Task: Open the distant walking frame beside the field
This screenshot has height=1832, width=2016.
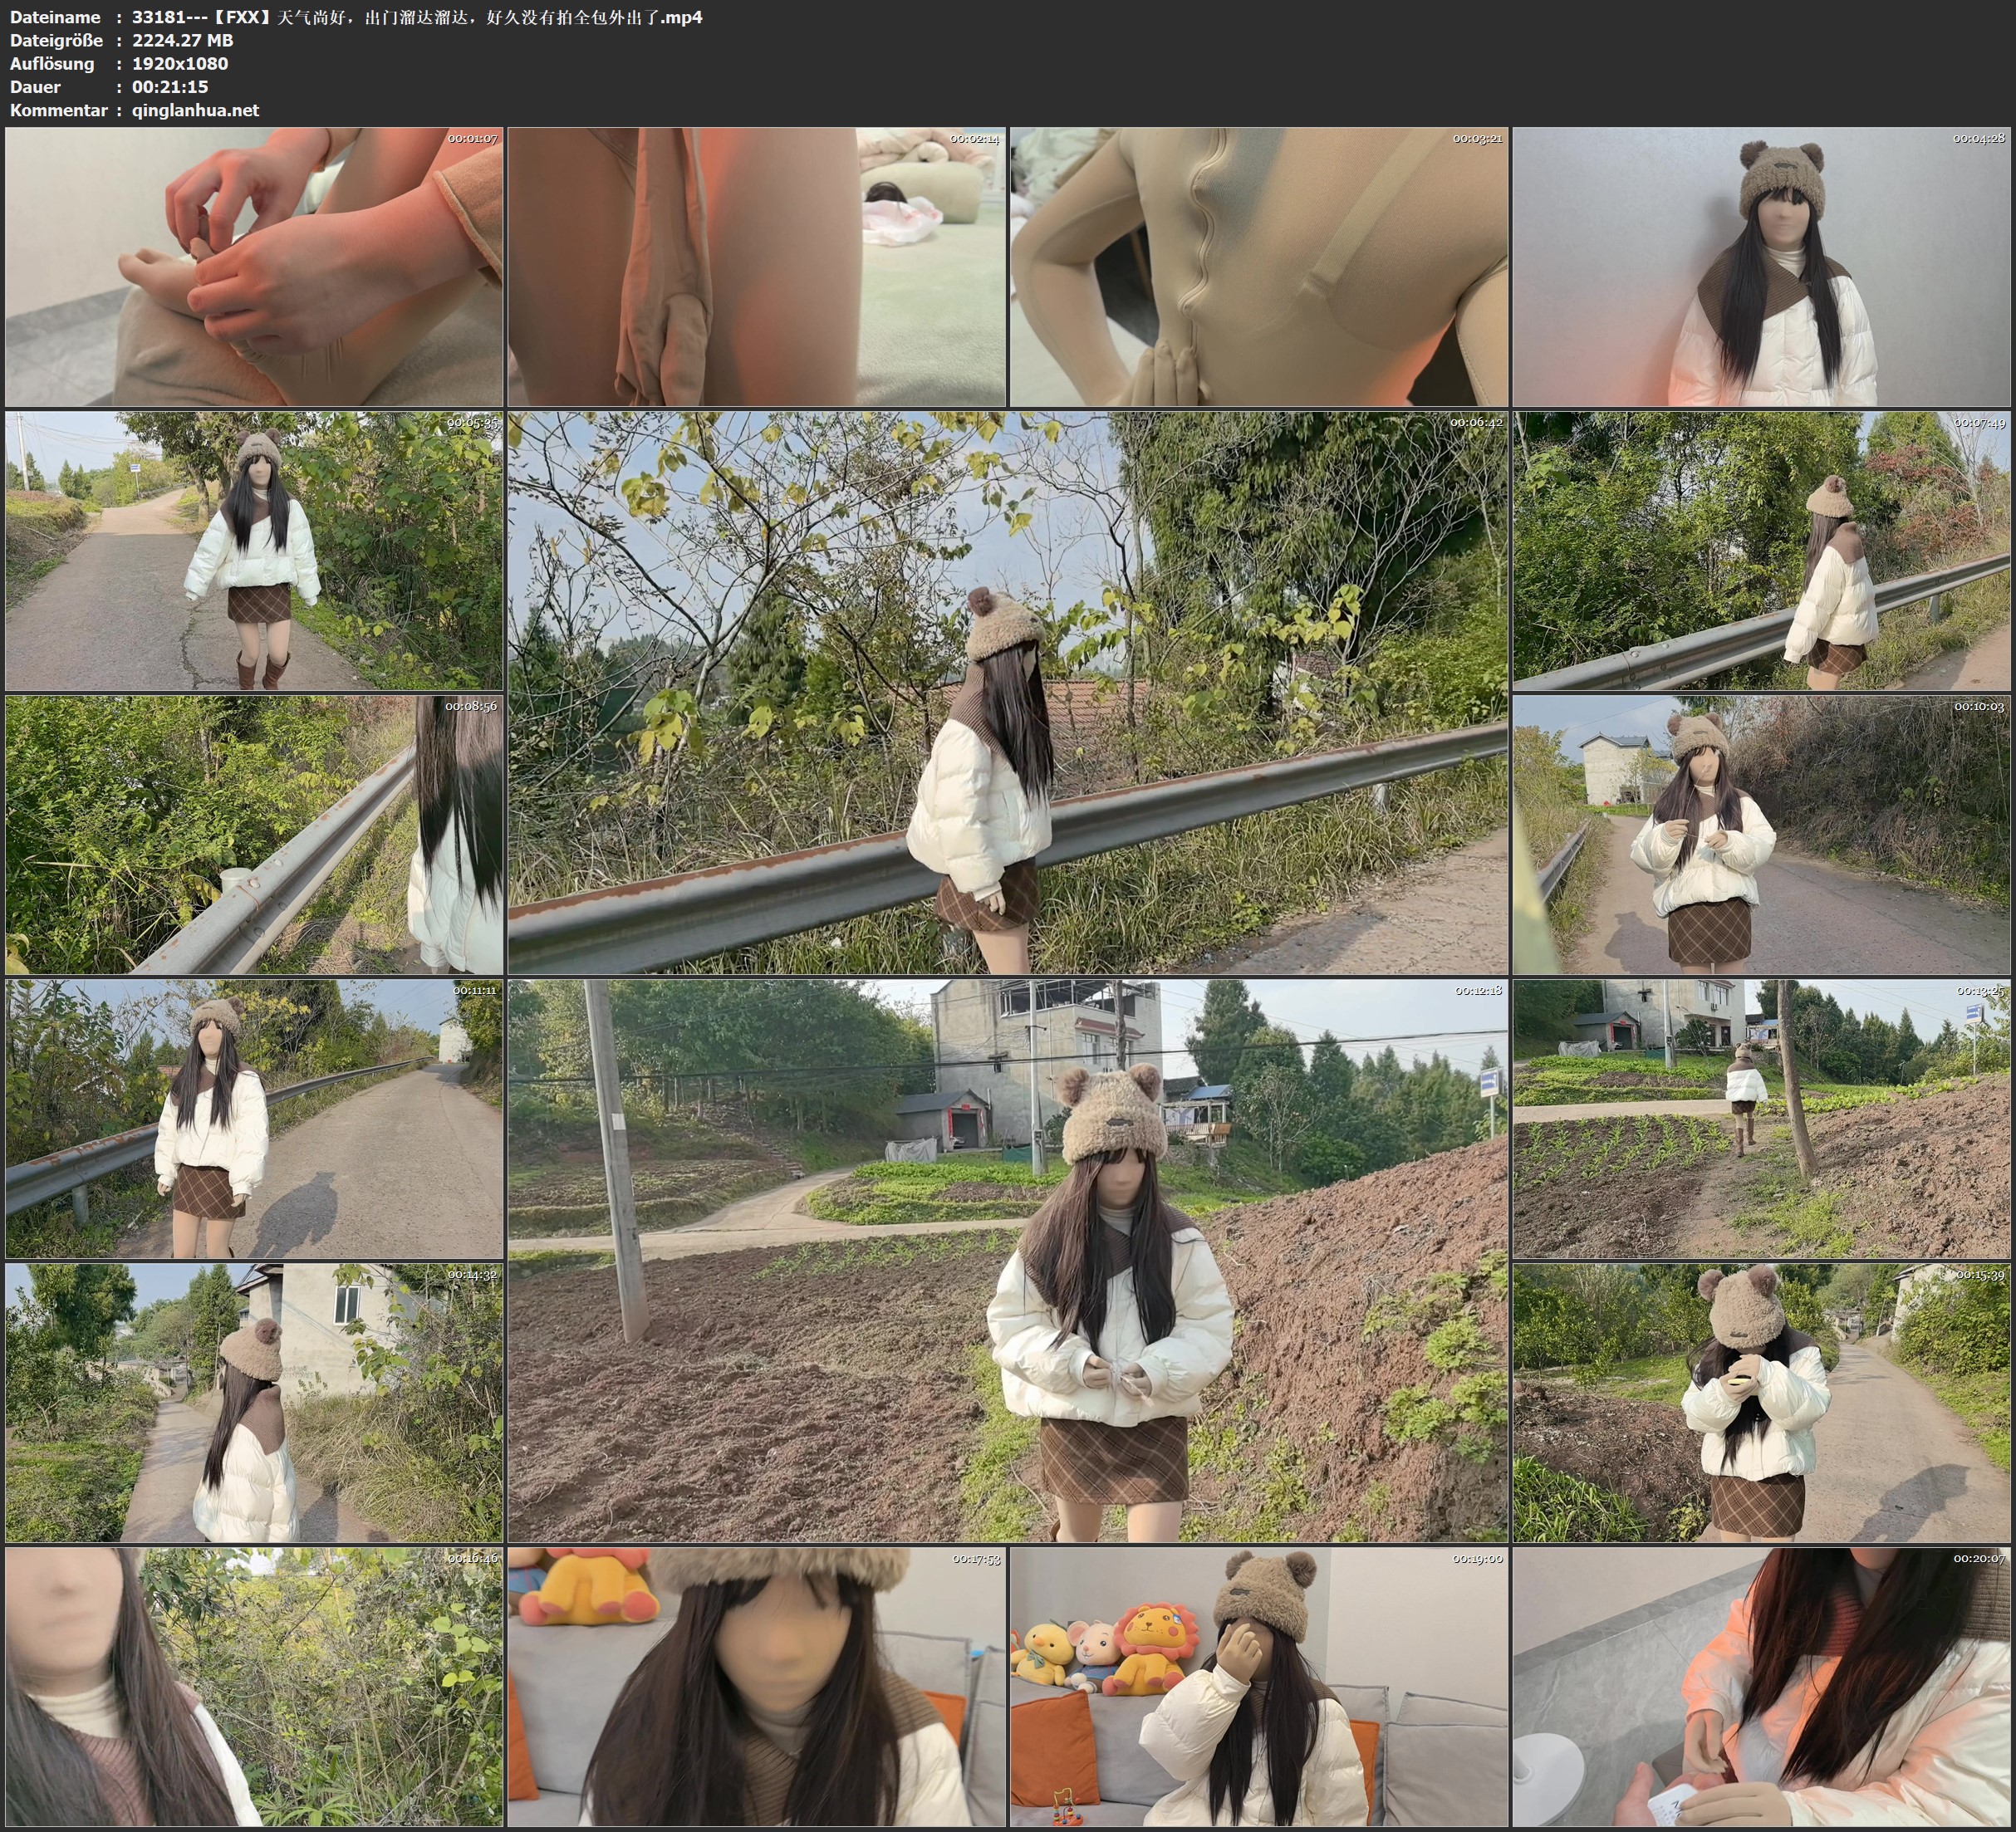Action: (1762, 1118)
